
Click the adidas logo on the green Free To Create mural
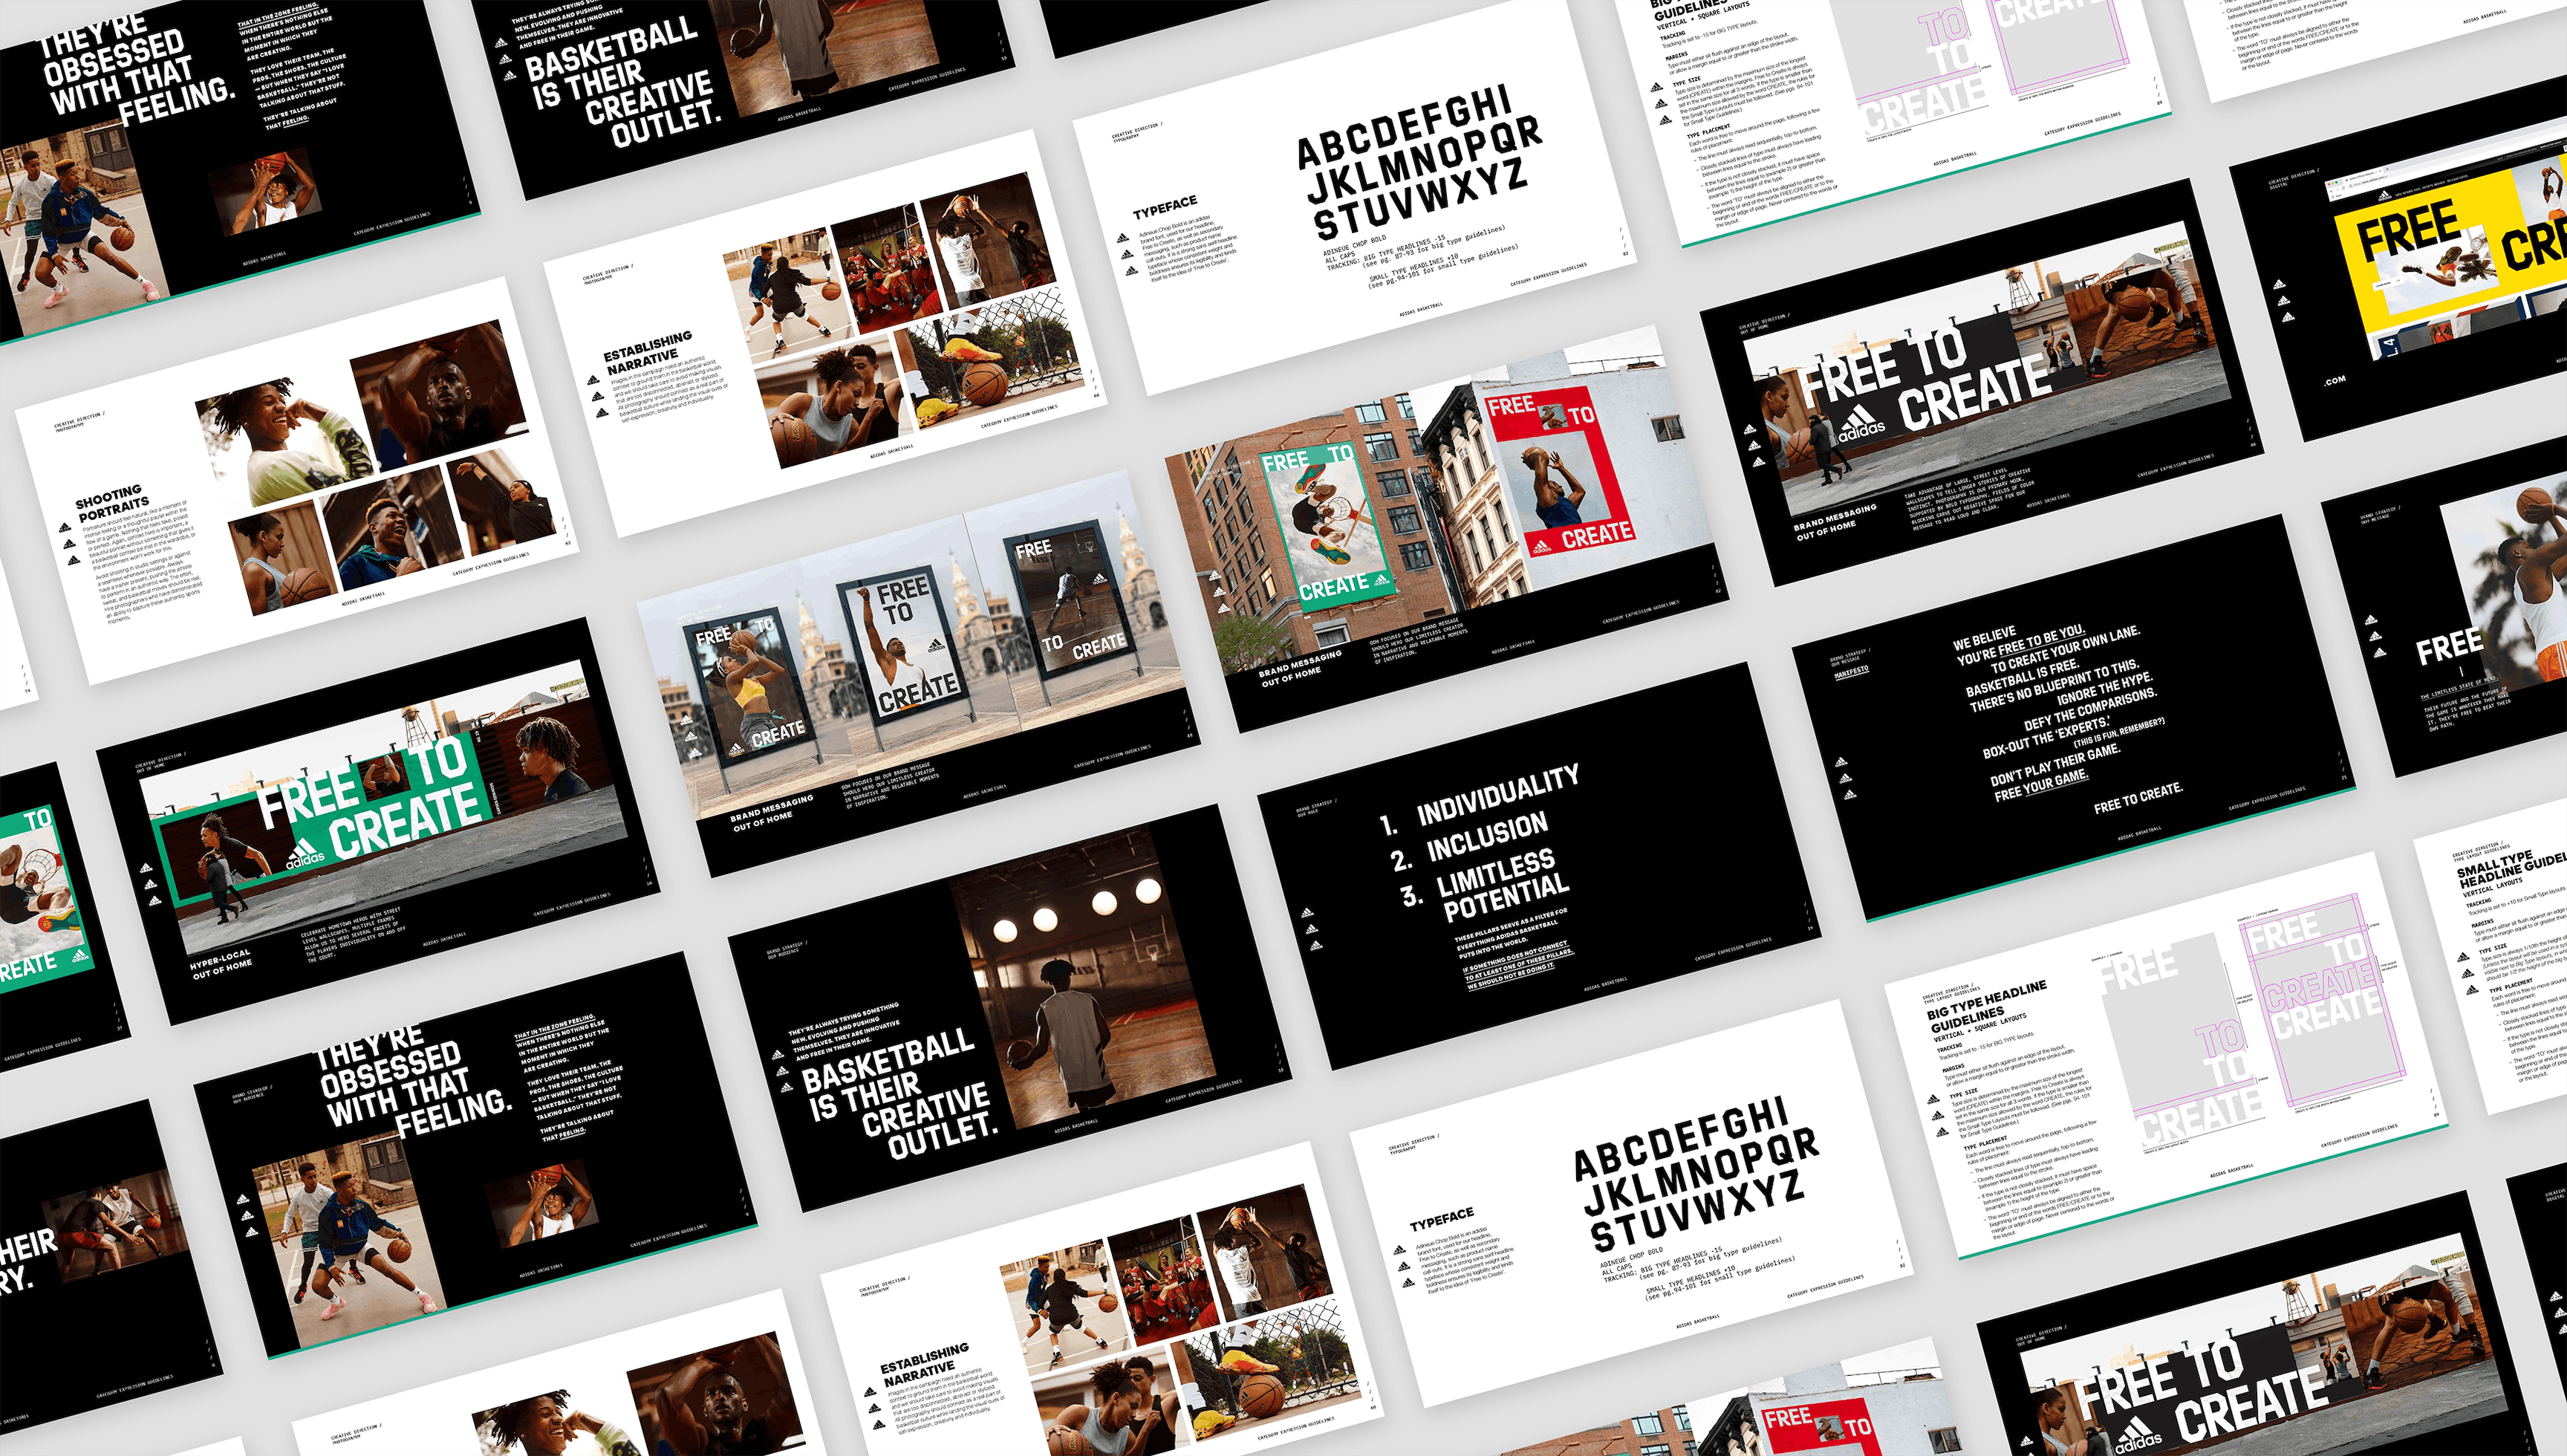[x=305, y=853]
